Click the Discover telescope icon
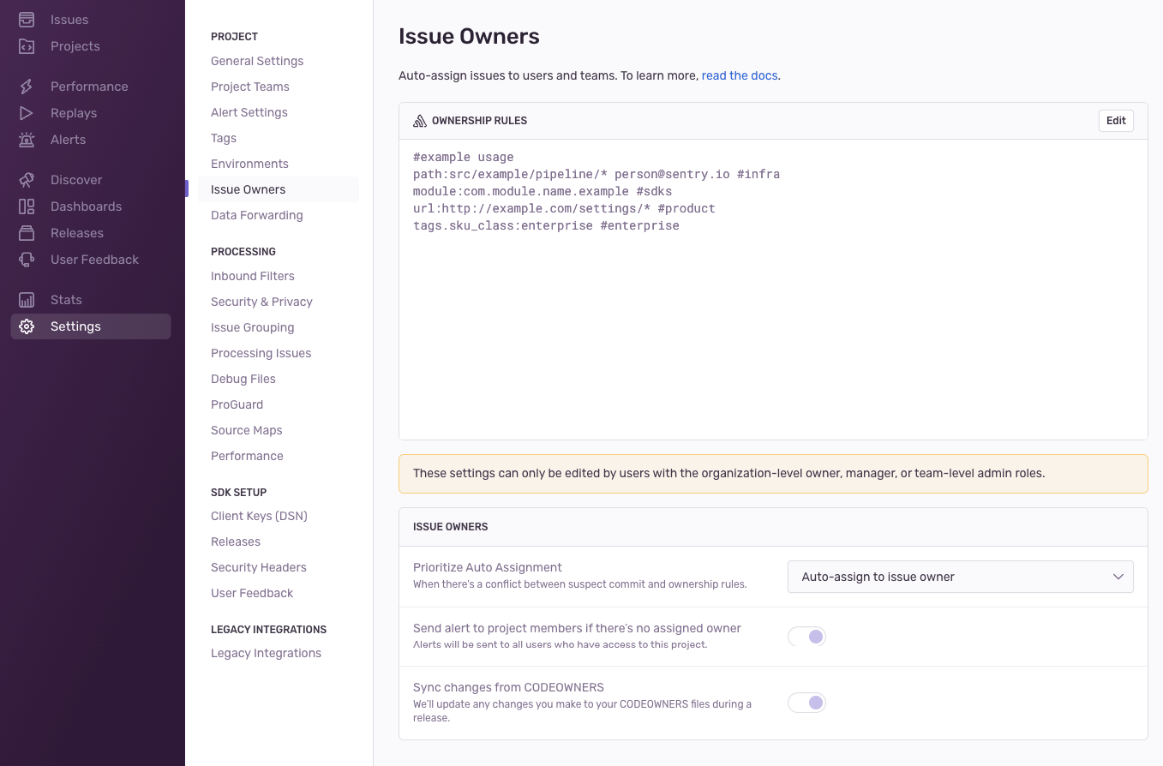This screenshot has height=766, width=1163. pyautogui.click(x=27, y=180)
